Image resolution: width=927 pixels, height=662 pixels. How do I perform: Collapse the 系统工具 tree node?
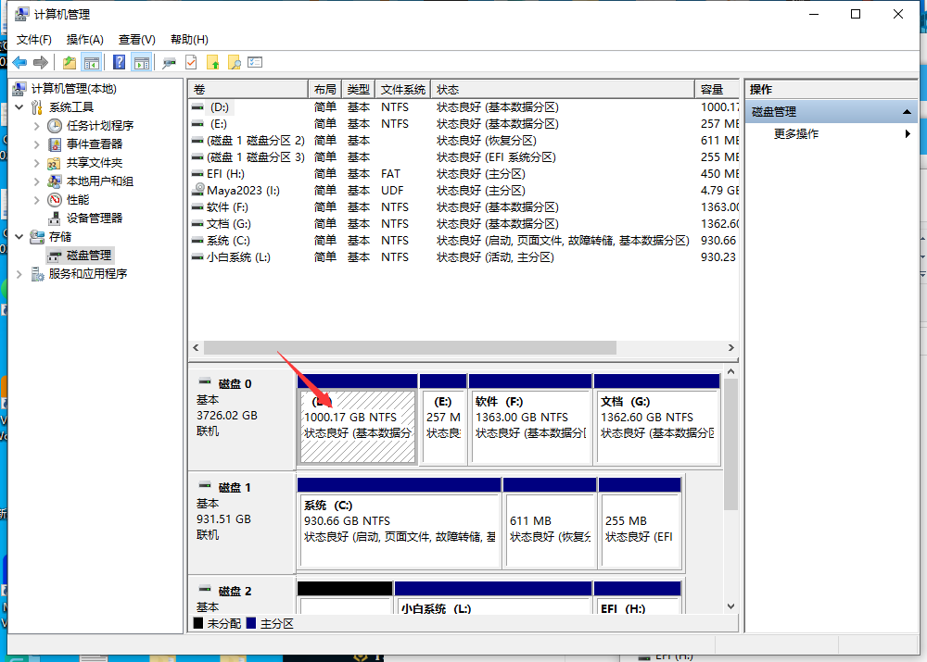(20, 107)
